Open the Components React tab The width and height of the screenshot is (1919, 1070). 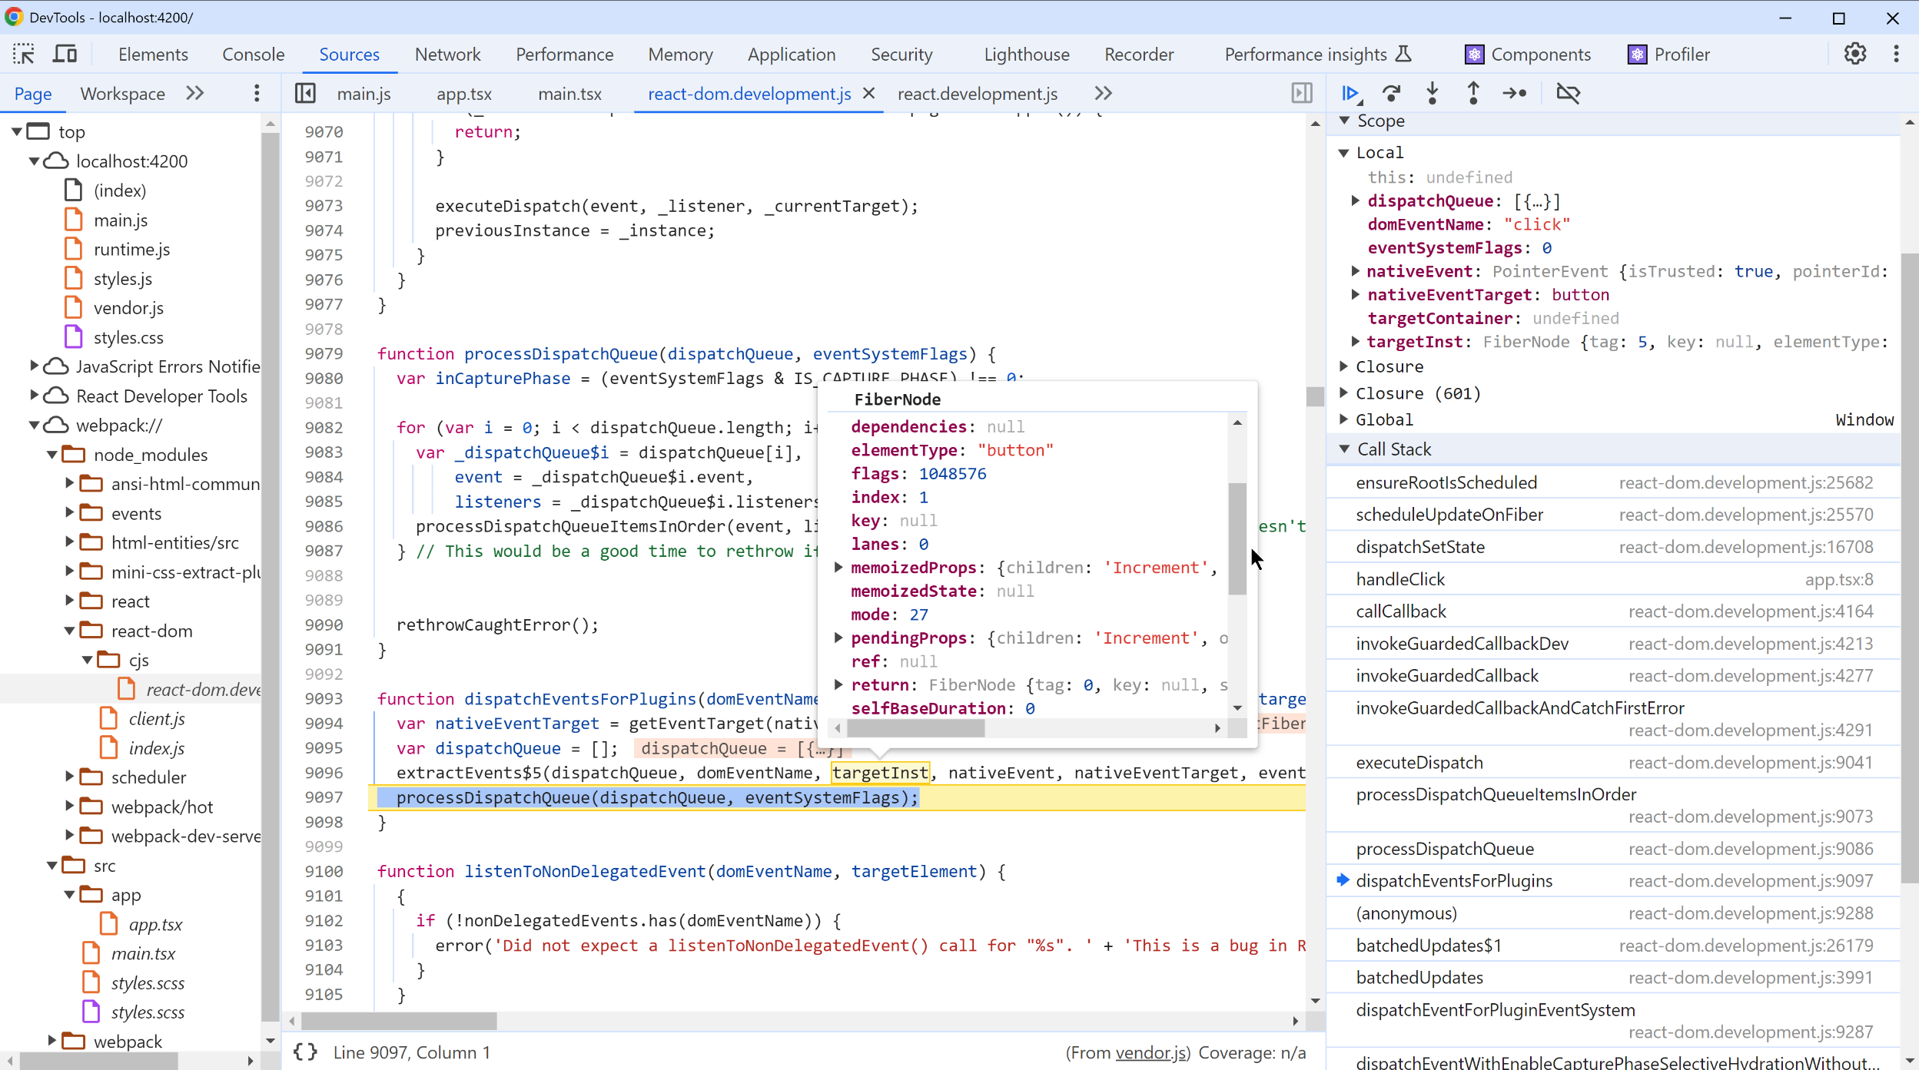point(1528,55)
